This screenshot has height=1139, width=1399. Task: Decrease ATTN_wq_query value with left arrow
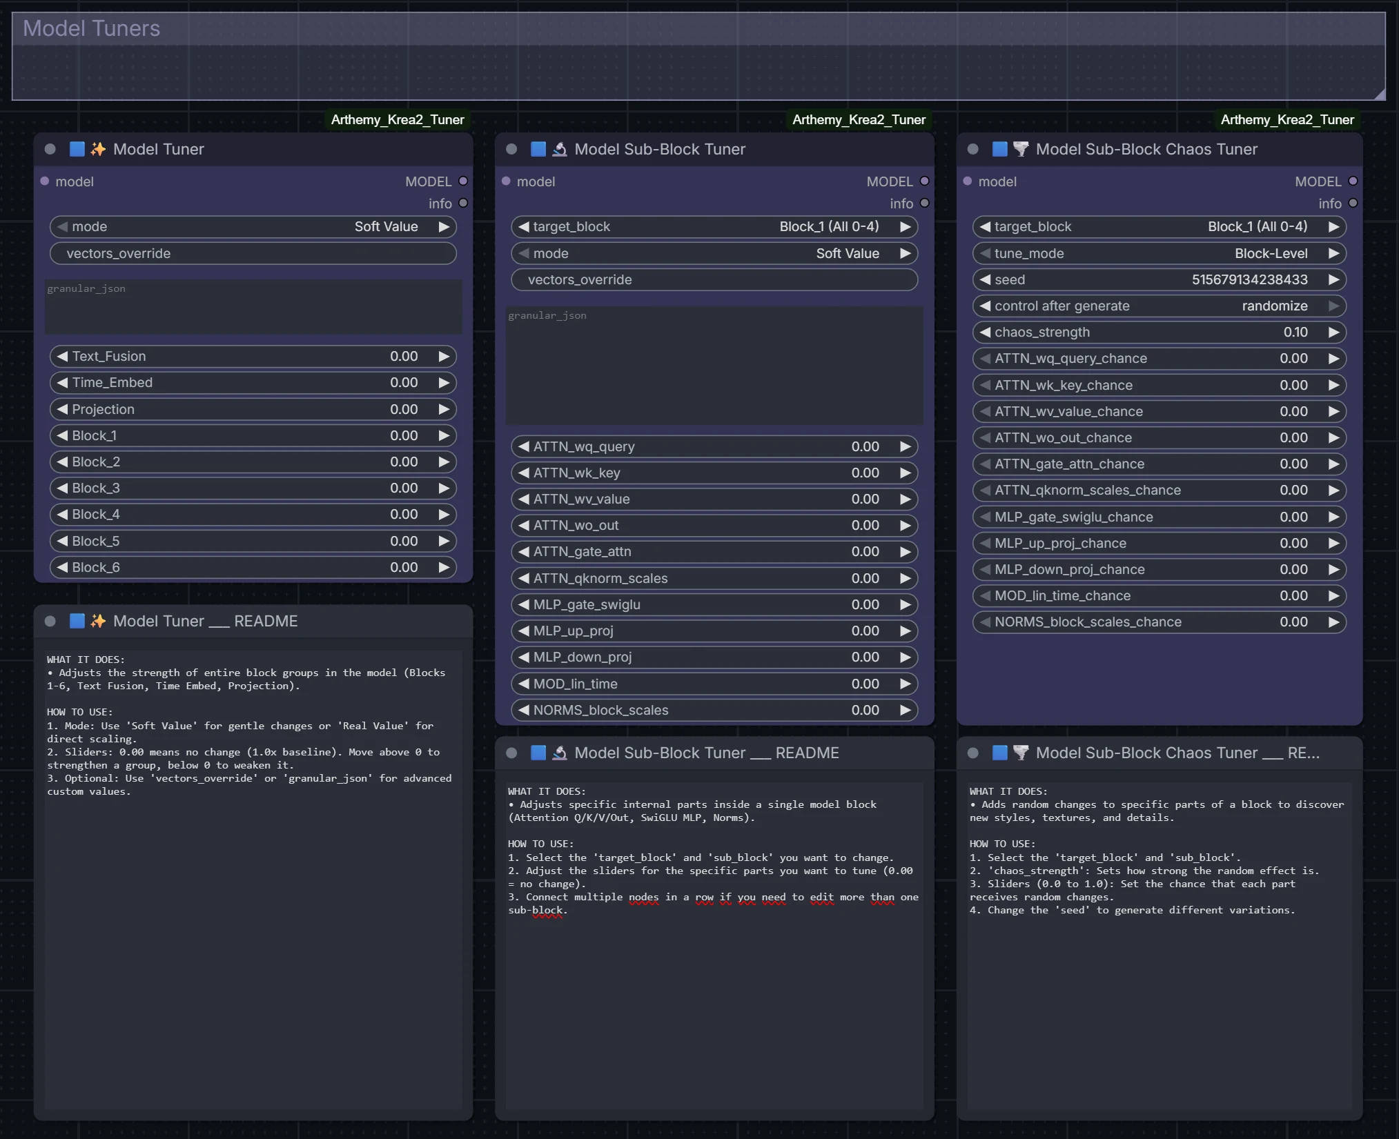pyautogui.click(x=524, y=446)
